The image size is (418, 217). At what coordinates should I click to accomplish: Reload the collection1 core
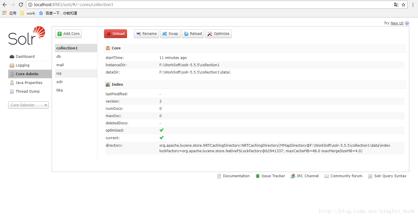click(193, 34)
